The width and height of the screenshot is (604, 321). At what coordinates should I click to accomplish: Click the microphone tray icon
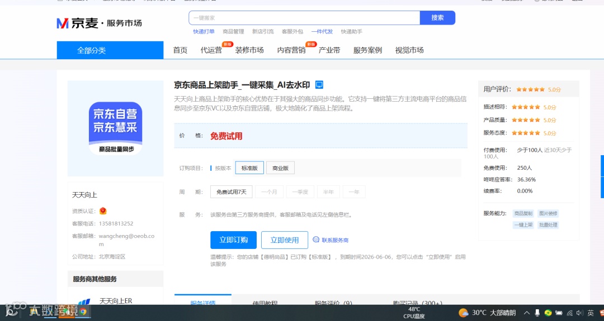tap(537, 313)
